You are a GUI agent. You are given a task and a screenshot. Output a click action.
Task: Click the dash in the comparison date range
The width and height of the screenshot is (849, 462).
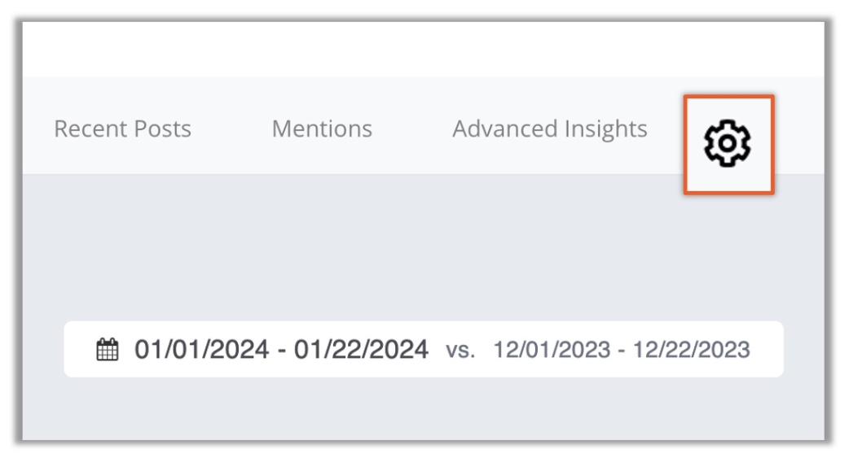pyautogui.click(x=621, y=351)
